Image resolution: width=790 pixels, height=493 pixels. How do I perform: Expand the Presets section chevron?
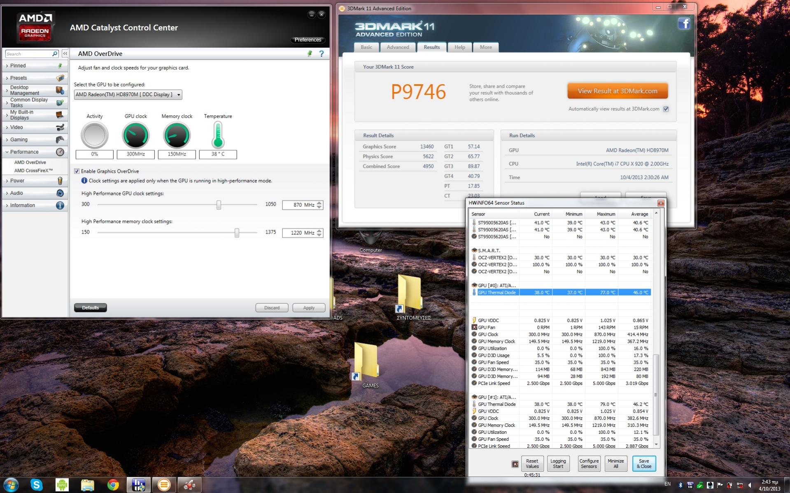[x=7, y=78]
